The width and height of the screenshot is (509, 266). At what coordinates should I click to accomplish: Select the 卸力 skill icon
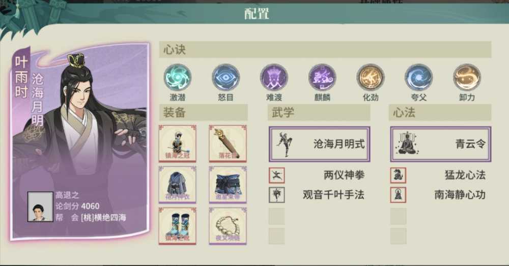[467, 77]
